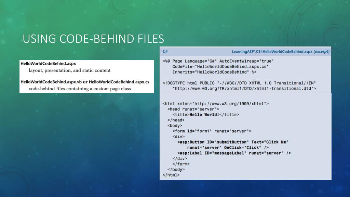Click the 'CodeFile="HelloWorldCodeBehind.aspx.cs"' line

pos(220,67)
